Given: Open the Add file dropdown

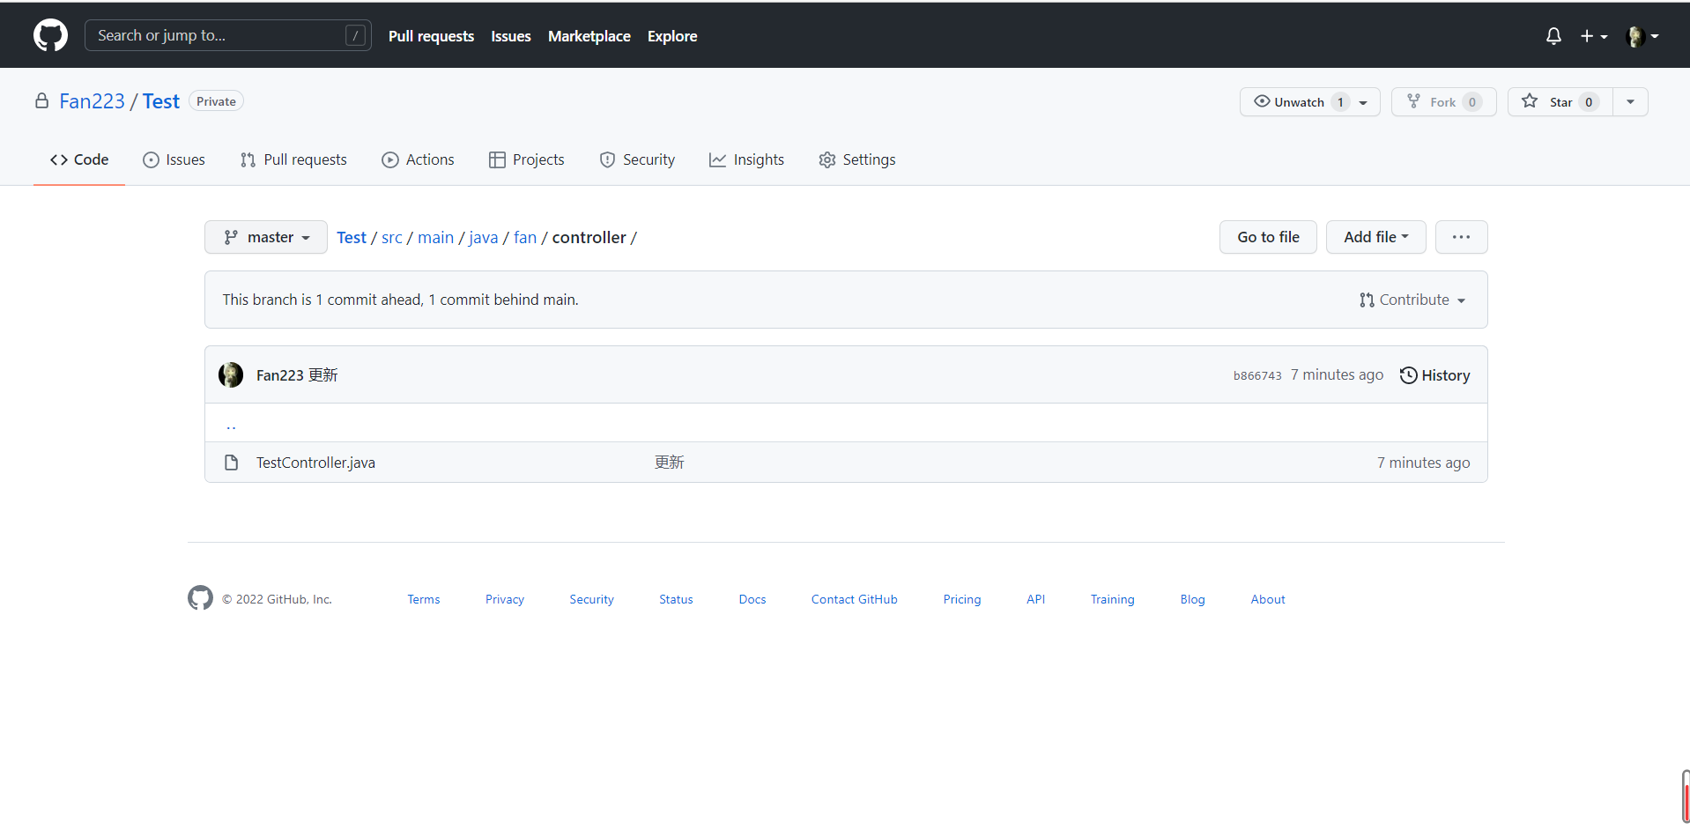Looking at the screenshot, I should click(x=1375, y=237).
